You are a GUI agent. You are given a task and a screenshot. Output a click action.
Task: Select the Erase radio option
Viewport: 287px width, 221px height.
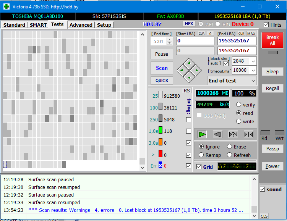[x=230, y=147]
